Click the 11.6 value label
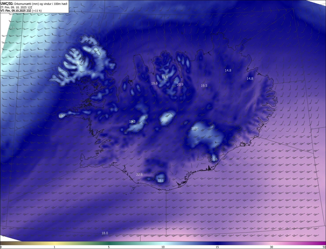This screenshot has height=249, width=326. click(214, 159)
